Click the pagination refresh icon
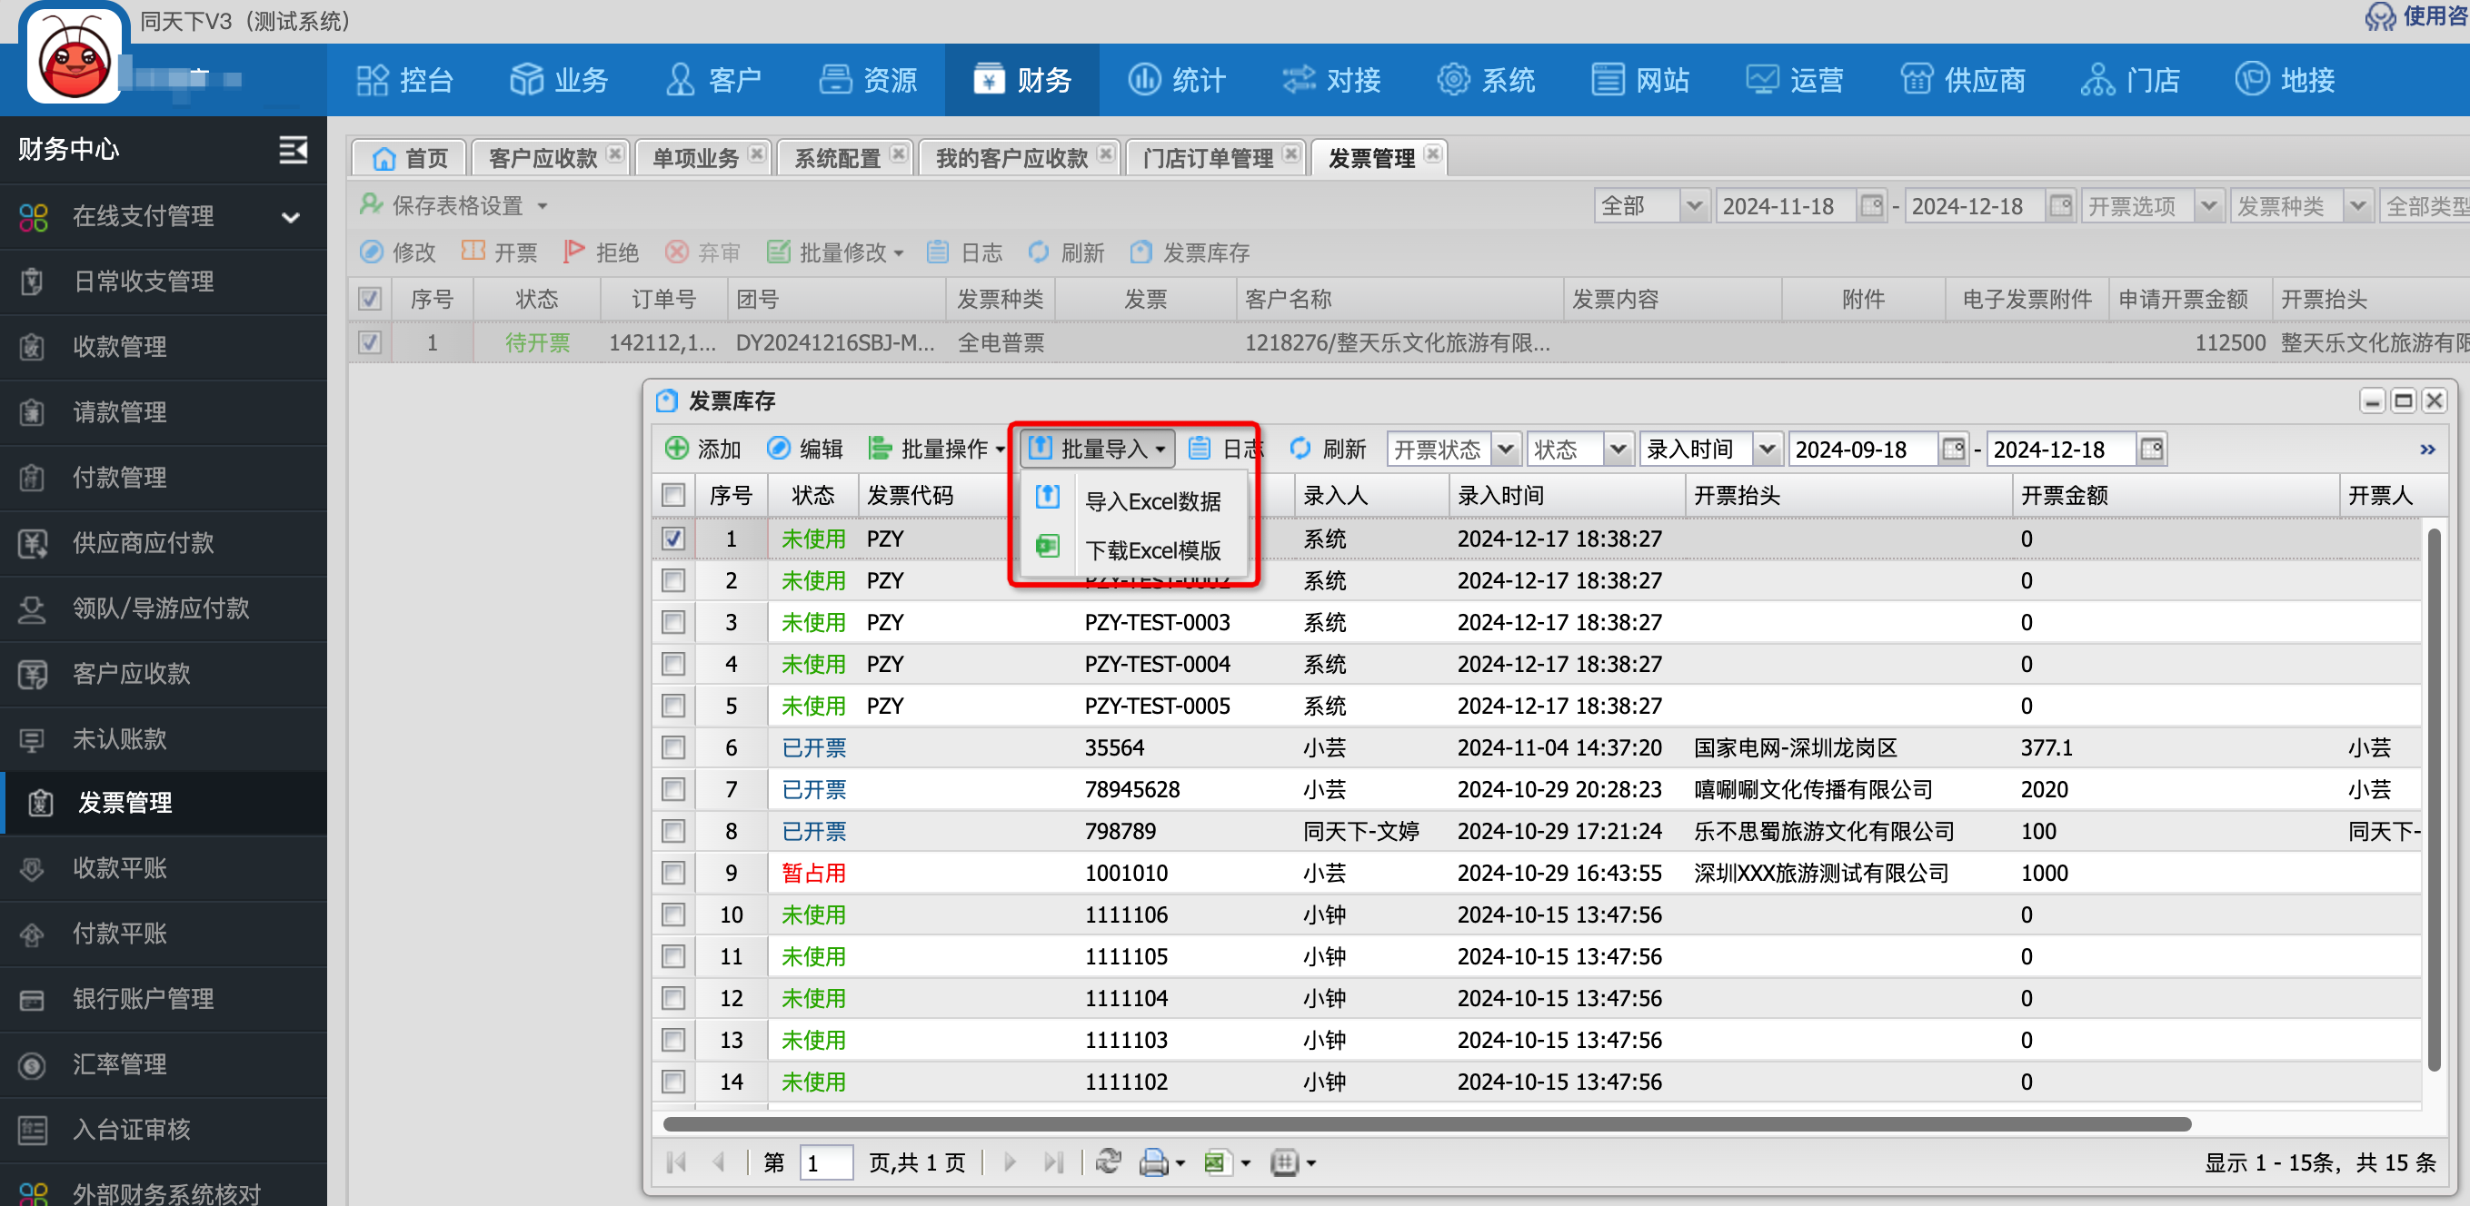 (1109, 1162)
